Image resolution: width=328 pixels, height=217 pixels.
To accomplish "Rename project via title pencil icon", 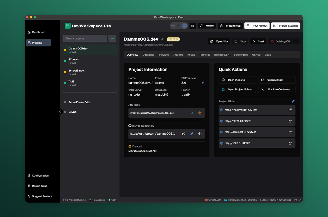I will [162, 39].
